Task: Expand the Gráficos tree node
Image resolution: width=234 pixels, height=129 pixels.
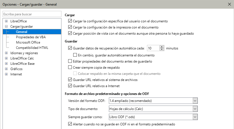Action: [x=6, y=69]
